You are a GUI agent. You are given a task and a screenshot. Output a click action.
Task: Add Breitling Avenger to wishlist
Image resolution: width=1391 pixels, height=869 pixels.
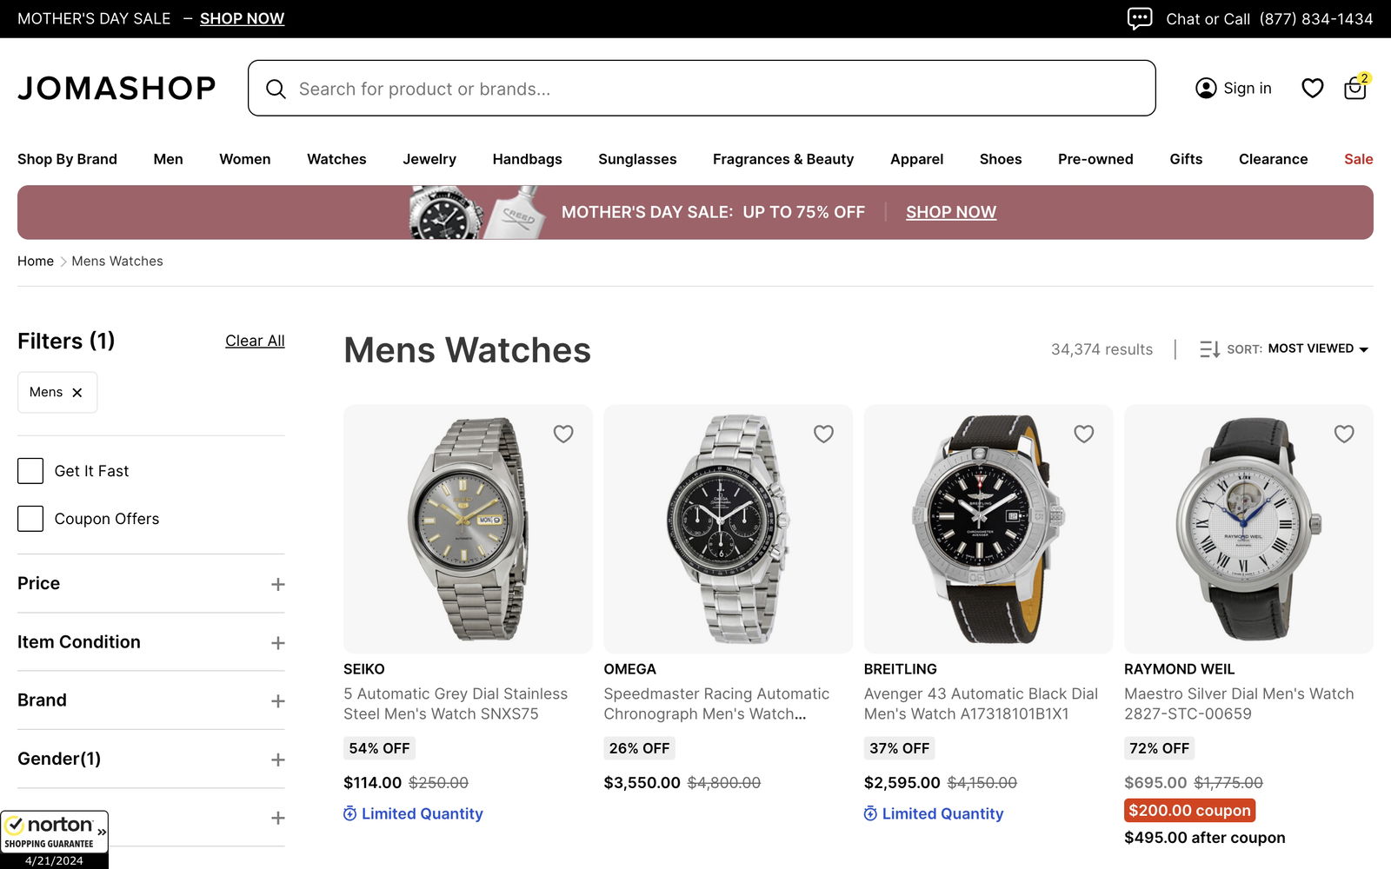pyautogui.click(x=1084, y=434)
